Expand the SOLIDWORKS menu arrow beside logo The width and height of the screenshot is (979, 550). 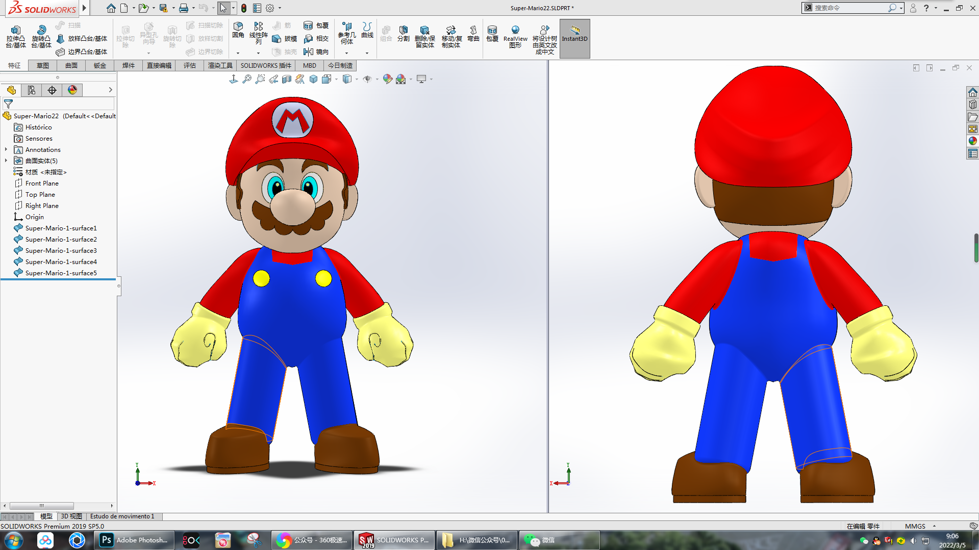(85, 8)
